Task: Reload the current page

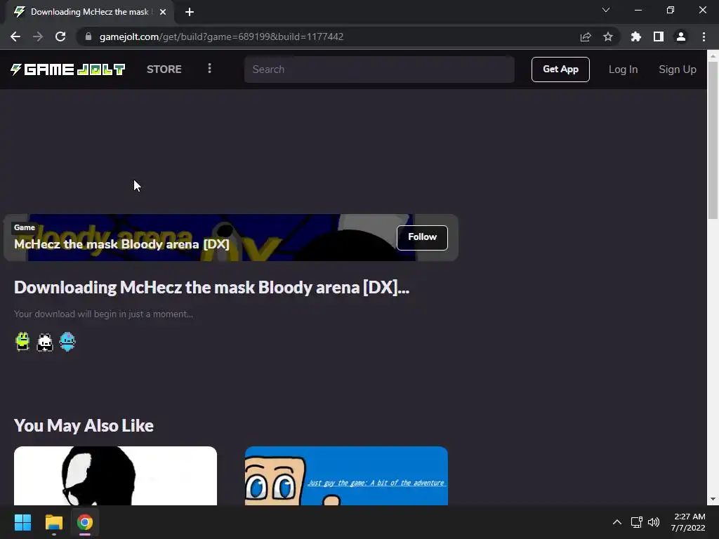Action: (x=60, y=36)
